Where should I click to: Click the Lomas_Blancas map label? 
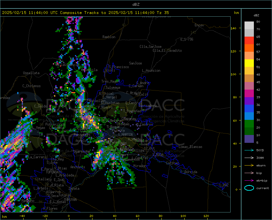coord(190,147)
